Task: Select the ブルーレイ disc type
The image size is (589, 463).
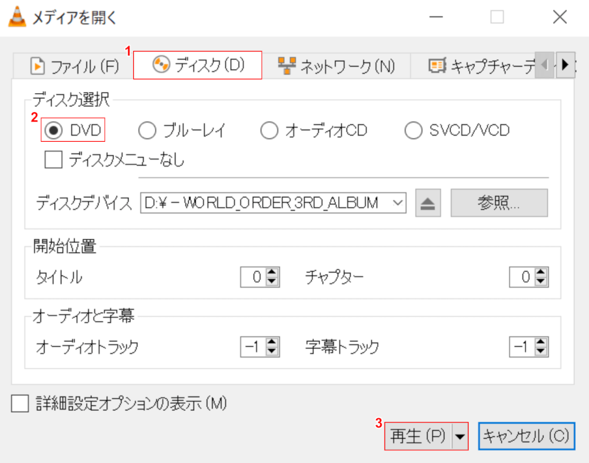Action: [147, 130]
